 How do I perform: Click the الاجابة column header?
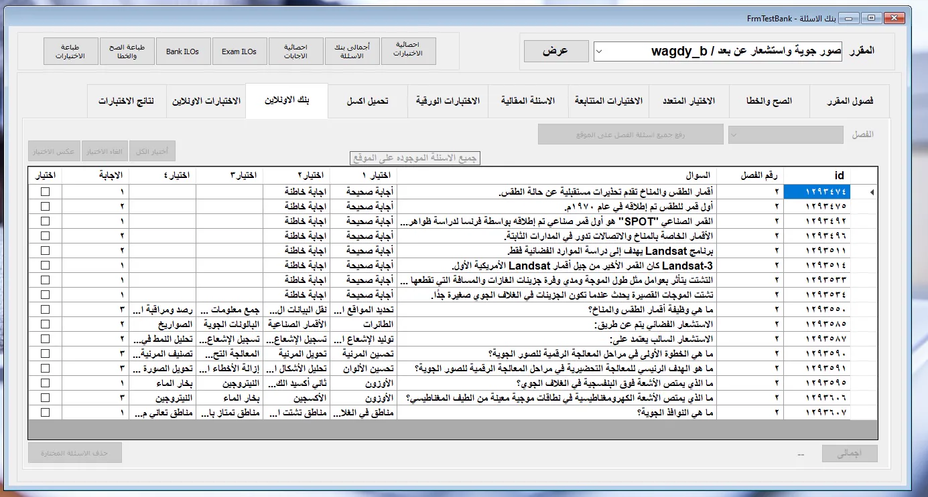(x=96, y=175)
